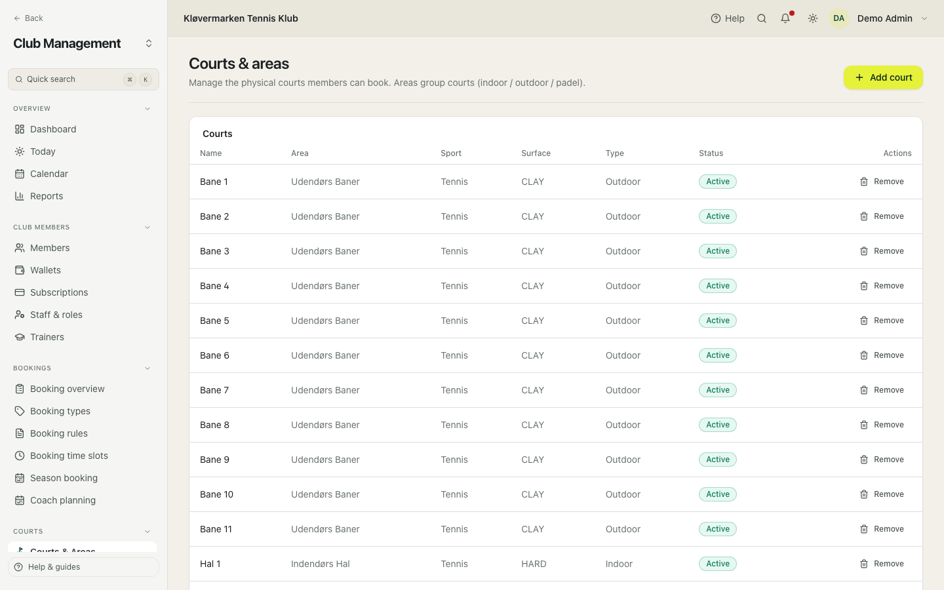Open the Today page

[83, 151]
